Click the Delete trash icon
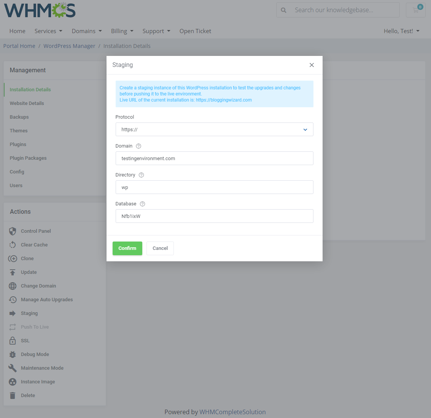Image resolution: width=431 pixels, height=418 pixels. click(13, 396)
